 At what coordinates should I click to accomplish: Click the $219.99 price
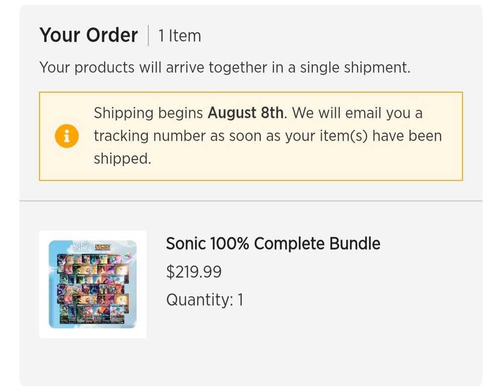point(194,272)
